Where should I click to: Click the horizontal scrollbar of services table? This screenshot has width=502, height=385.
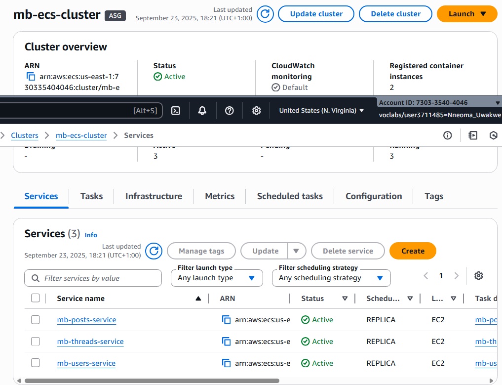click(x=152, y=381)
